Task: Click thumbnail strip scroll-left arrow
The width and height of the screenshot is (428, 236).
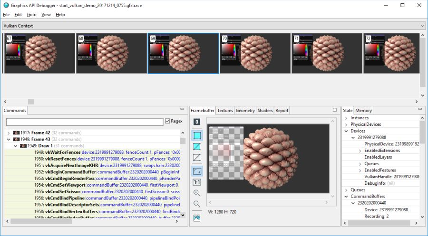Action: [5, 102]
